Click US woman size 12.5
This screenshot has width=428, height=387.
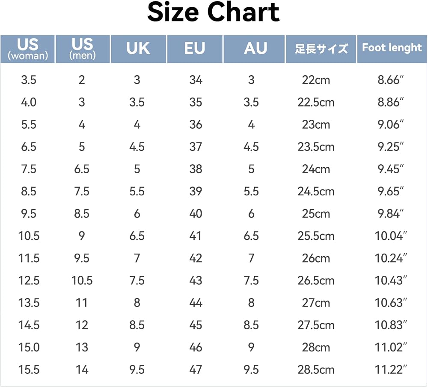[29, 281]
